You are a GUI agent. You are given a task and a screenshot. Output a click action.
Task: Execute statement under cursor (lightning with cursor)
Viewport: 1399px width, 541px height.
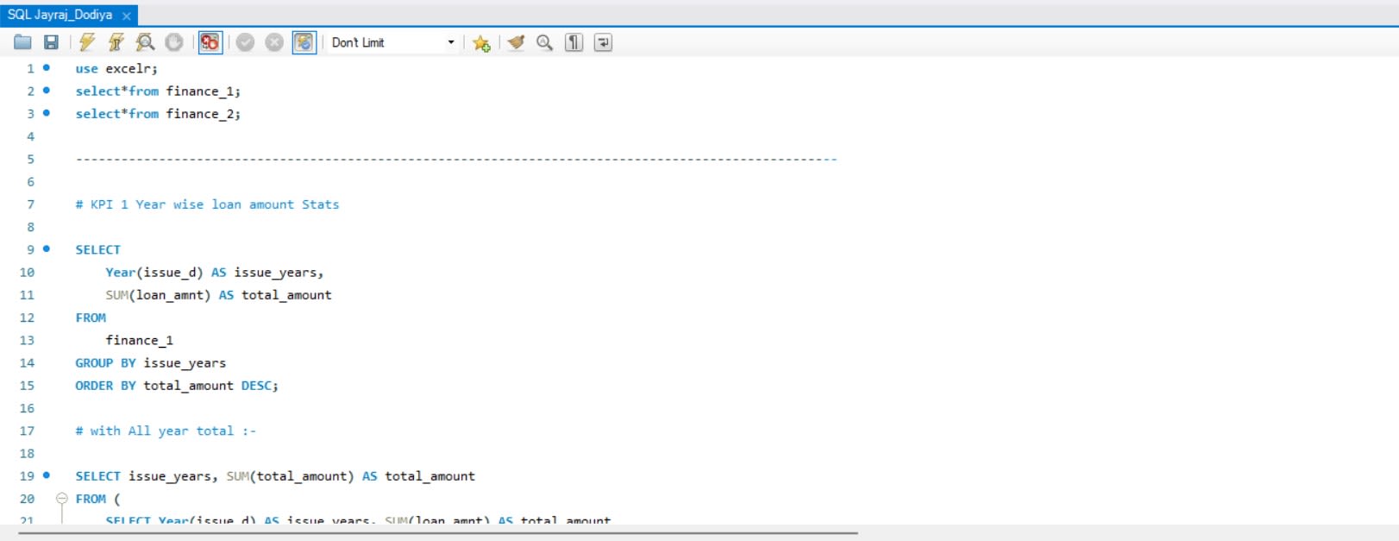(x=116, y=42)
